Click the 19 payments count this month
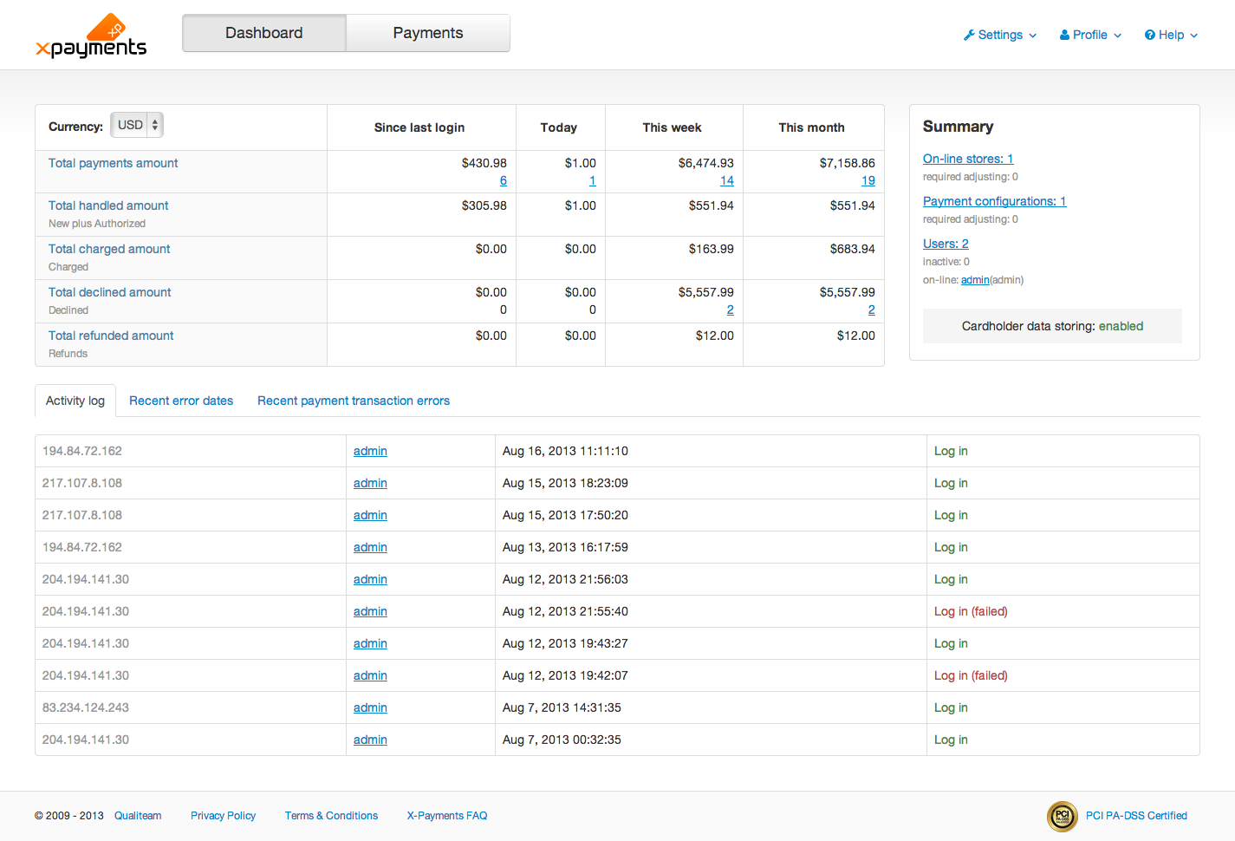This screenshot has height=841, width=1235. [x=868, y=180]
